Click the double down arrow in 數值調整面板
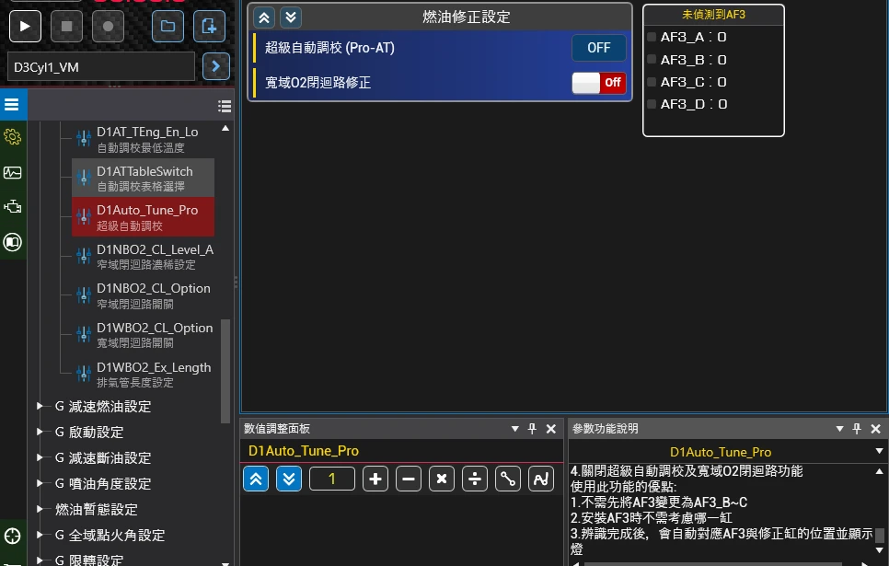Screen dimensions: 889x566 click(289, 479)
